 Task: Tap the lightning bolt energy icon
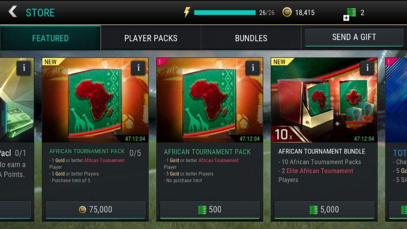click(187, 12)
